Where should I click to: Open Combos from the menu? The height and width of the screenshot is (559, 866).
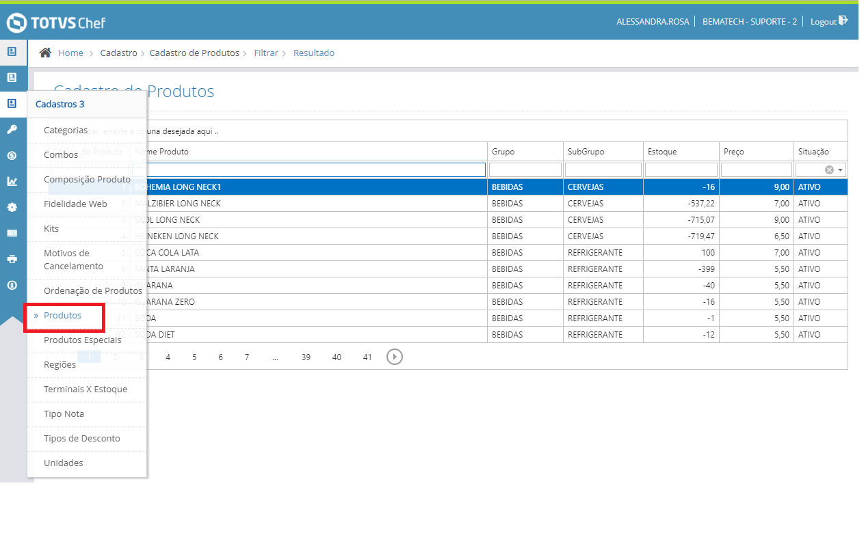tap(61, 154)
